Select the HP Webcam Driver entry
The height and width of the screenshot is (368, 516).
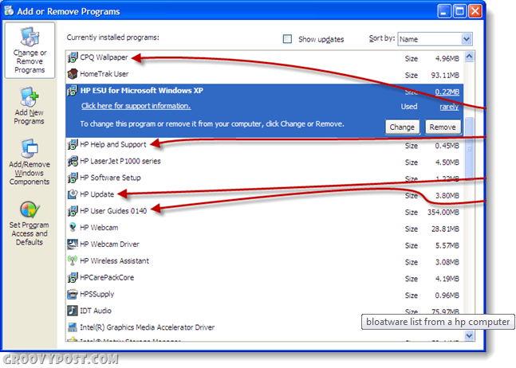[x=265, y=245]
